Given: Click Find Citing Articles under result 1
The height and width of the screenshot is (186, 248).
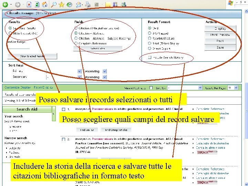Looking at the screenshot, I should point(116,130).
